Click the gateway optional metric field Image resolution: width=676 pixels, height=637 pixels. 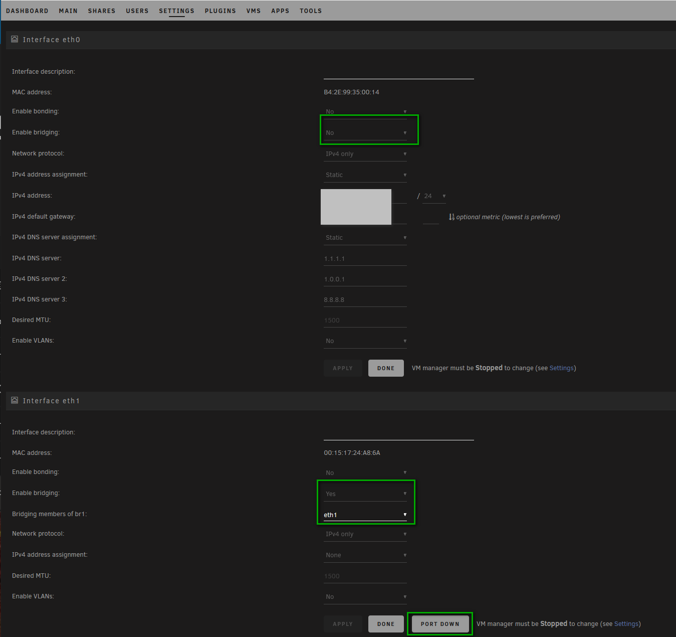tap(431, 217)
